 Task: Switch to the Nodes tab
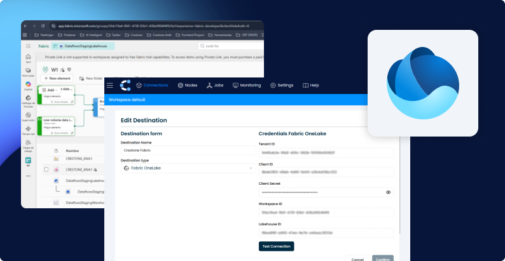tap(188, 85)
